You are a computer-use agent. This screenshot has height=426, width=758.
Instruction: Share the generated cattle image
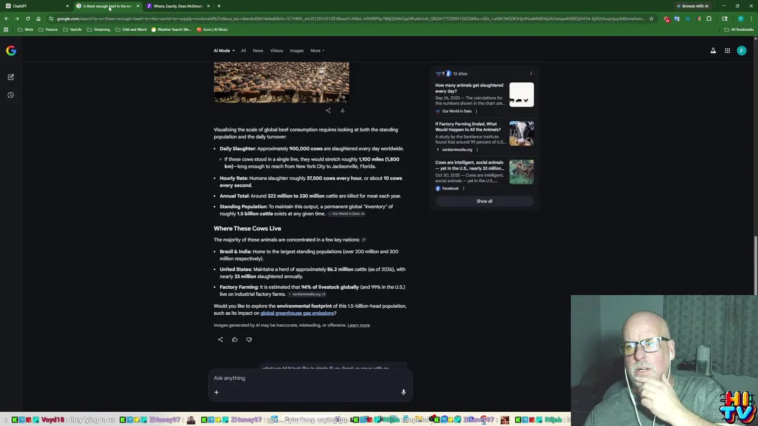tap(328, 110)
